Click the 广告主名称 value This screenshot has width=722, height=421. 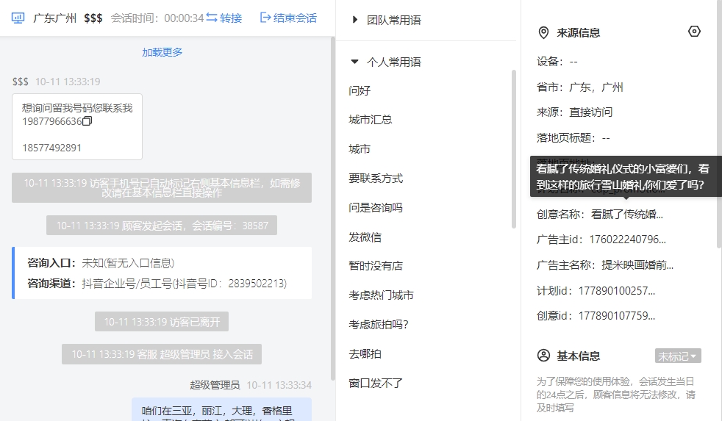(637, 265)
